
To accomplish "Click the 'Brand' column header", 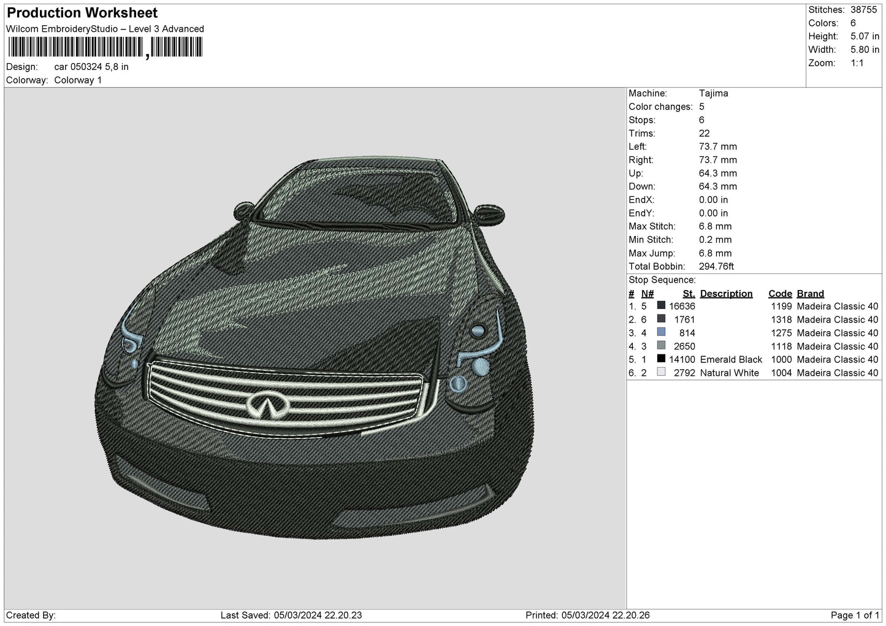I will click(x=810, y=294).
